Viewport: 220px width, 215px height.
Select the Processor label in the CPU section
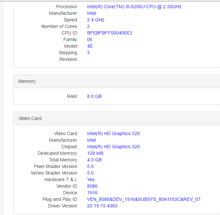click(x=67, y=7)
